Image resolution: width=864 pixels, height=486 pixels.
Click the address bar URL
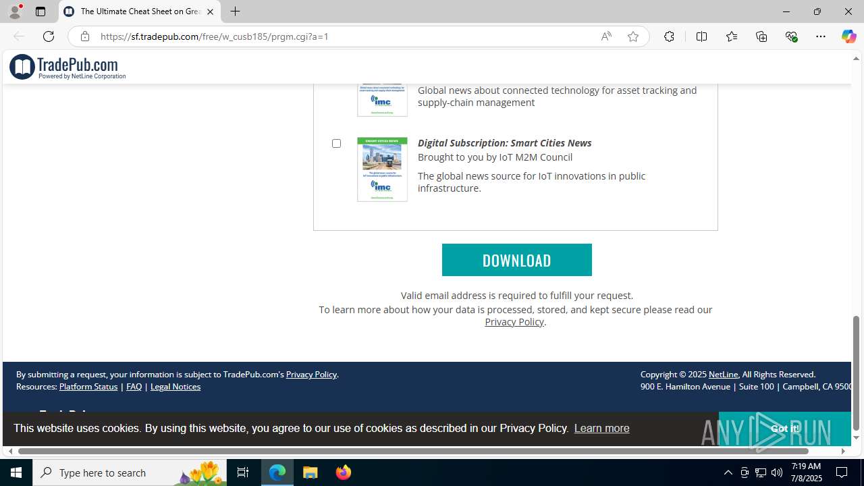click(215, 36)
